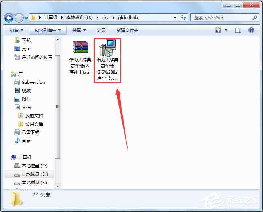Select 桌面 in the navigation pane

click(26, 49)
